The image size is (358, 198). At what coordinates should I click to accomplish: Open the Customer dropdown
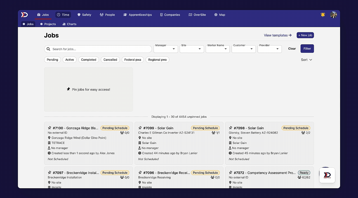(244, 49)
